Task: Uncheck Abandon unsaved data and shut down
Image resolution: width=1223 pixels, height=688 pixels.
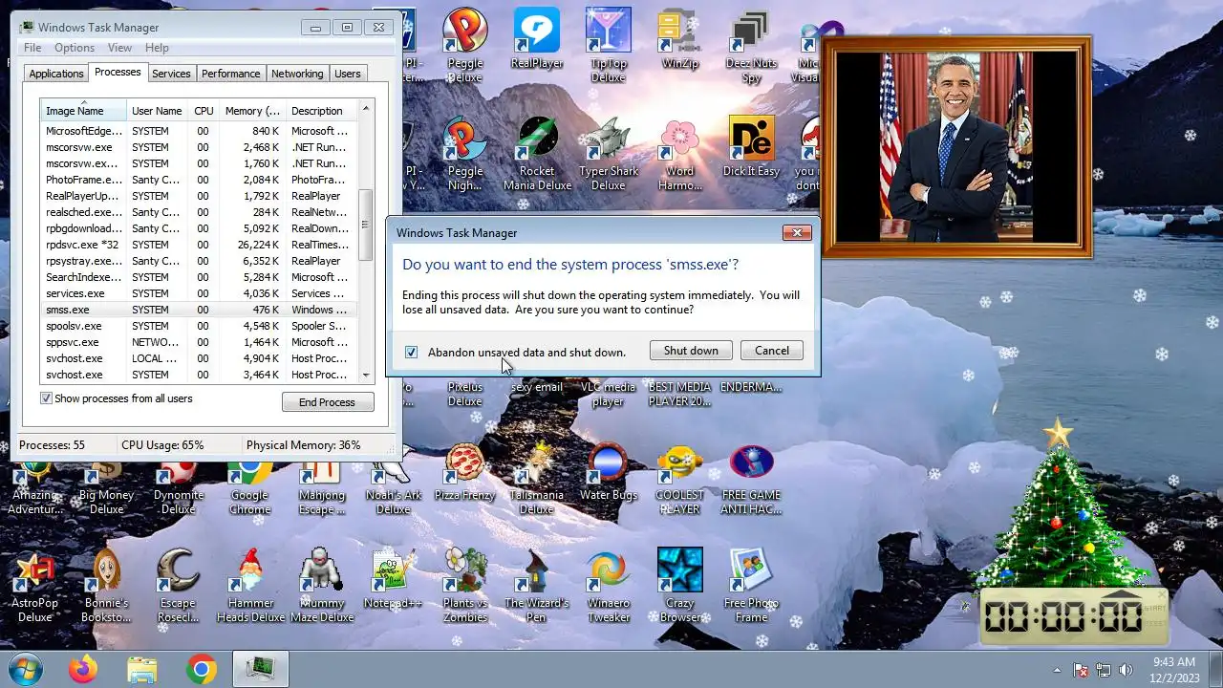Action: pyautogui.click(x=411, y=353)
